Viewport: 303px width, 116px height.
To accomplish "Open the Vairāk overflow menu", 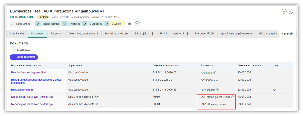I will click(287, 34).
